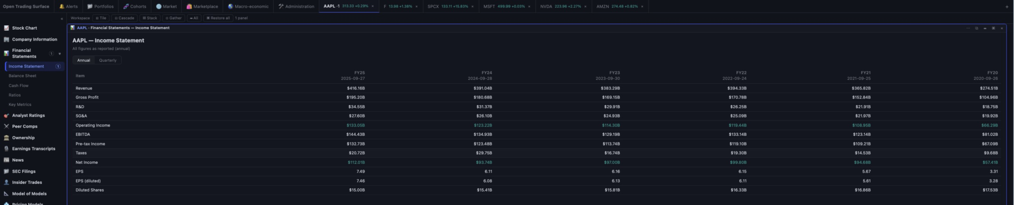Click the panel pop-out icon
The width and height of the screenshot is (1014, 205).
977,28
